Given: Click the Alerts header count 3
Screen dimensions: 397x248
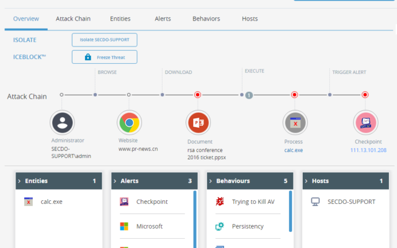Looking at the screenshot, I should tap(190, 181).
